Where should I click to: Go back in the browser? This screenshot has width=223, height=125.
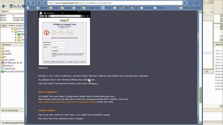[29, 3]
